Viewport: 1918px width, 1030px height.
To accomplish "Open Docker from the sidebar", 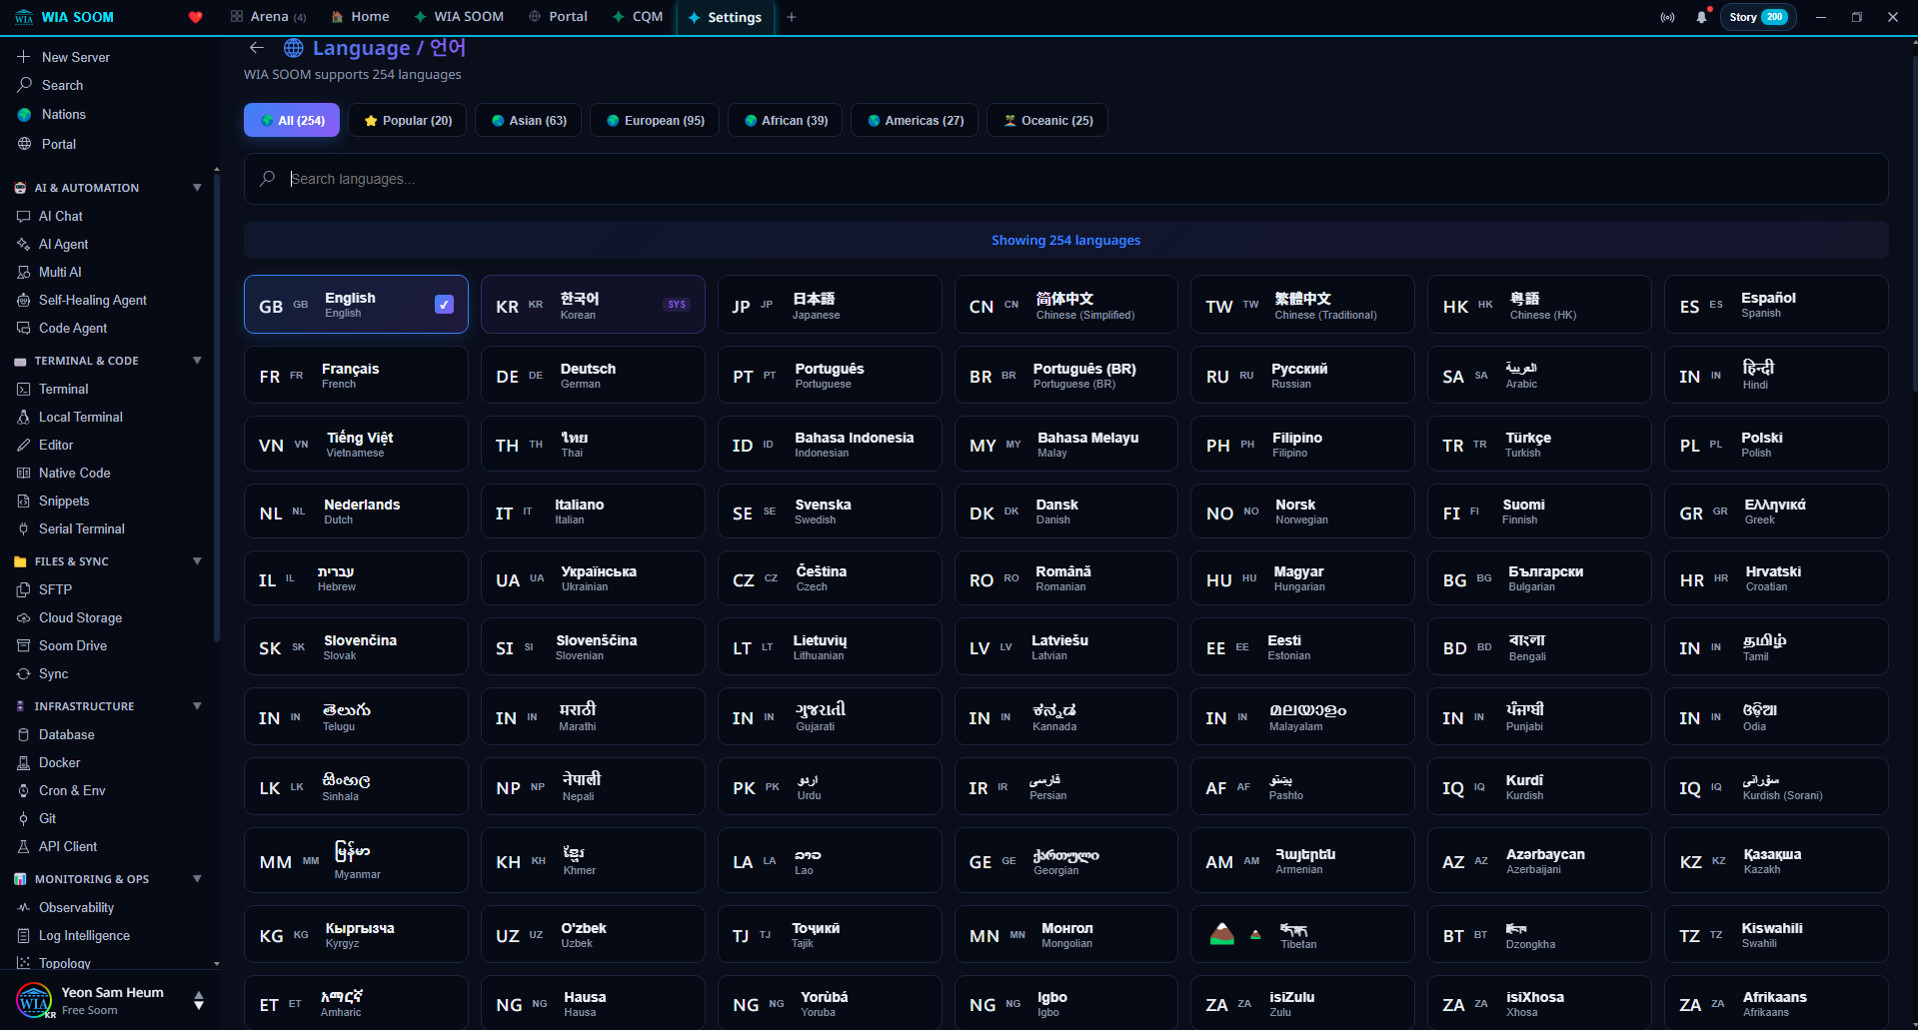I will pyautogui.click(x=59, y=762).
